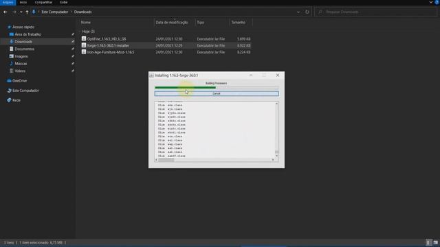The image size is (440, 247).
Task: Switch to details view in status bar
Action: click(428, 242)
